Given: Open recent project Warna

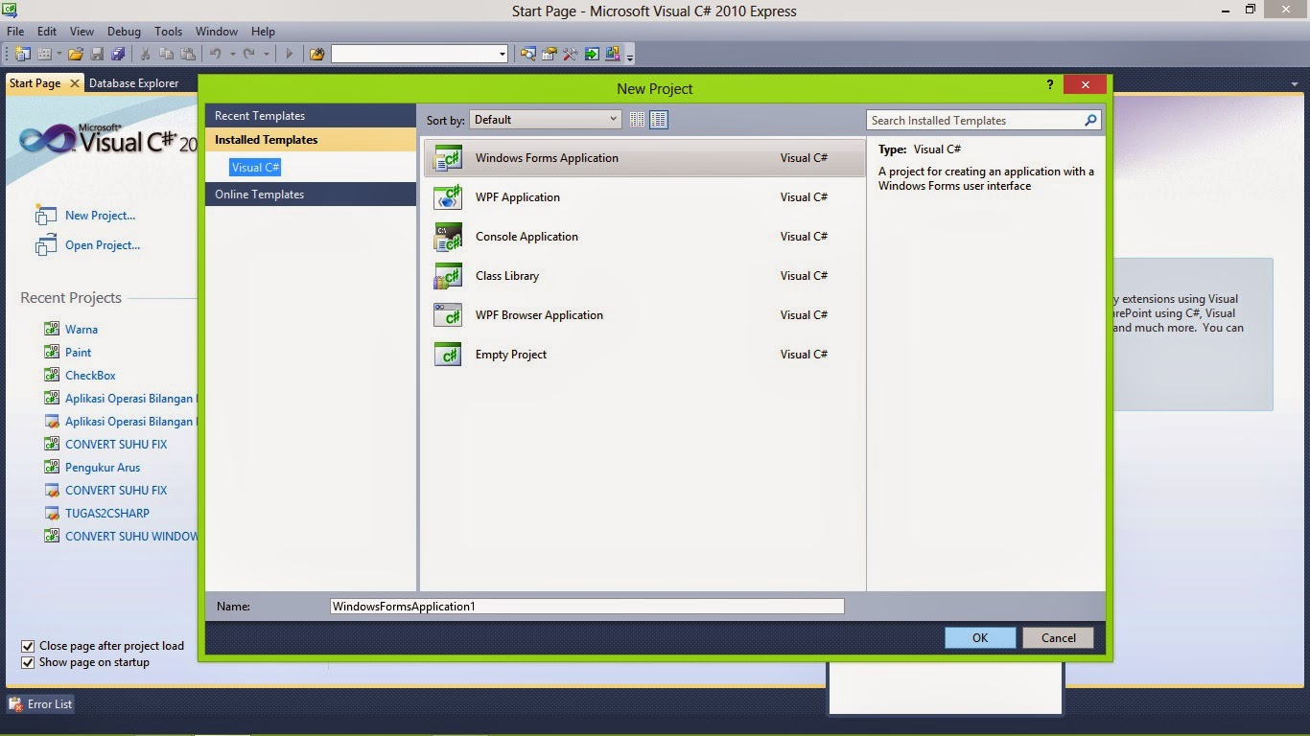Looking at the screenshot, I should click(x=82, y=329).
